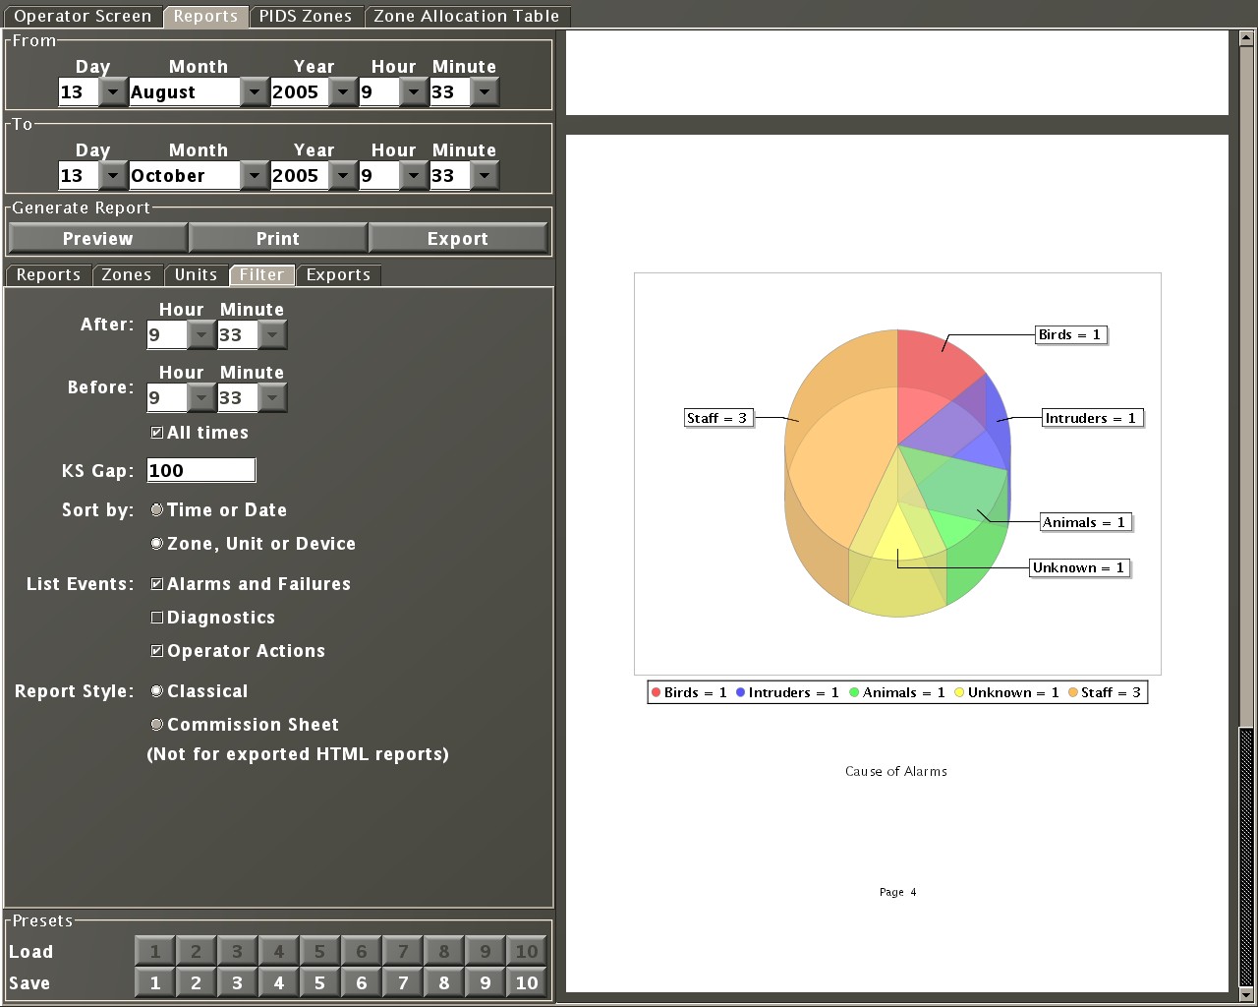Select the Filter sub-tab
Viewport: 1258px width, 1007px height.
pyautogui.click(x=261, y=275)
